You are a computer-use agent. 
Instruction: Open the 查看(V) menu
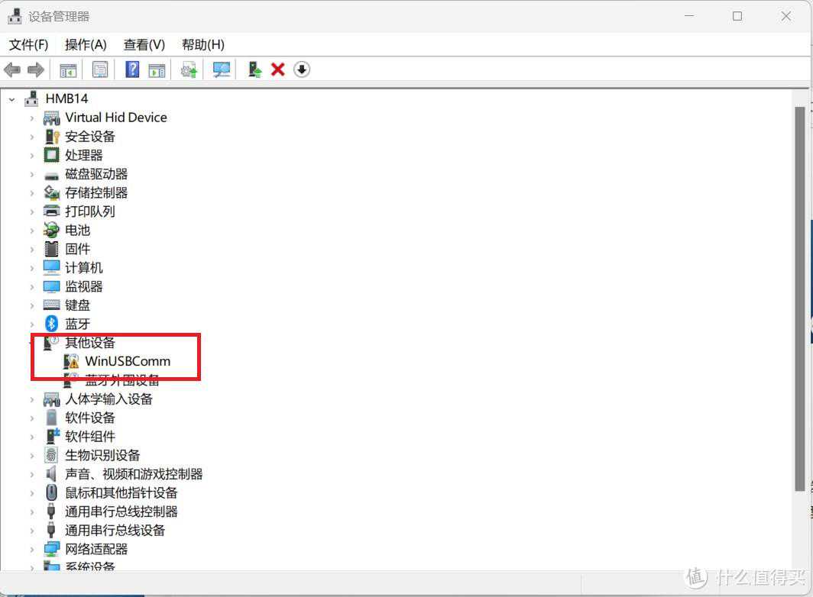pos(144,44)
